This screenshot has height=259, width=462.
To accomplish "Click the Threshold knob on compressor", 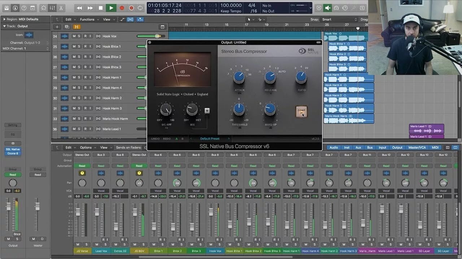I will tap(239, 110).
